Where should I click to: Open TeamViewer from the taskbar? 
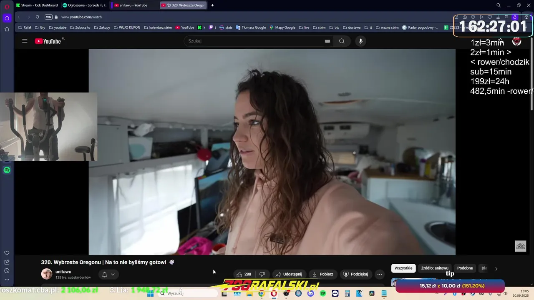pos(335,293)
